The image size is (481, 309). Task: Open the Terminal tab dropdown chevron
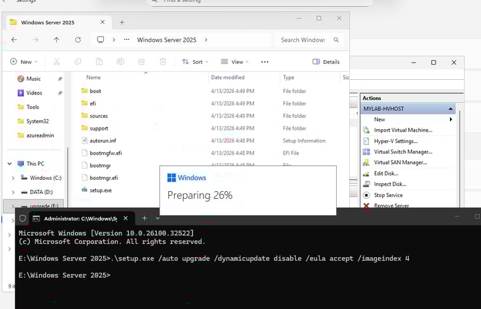pos(158,218)
